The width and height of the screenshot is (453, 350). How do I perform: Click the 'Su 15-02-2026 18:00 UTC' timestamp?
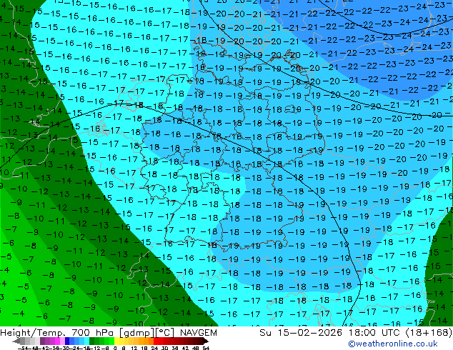331,333
